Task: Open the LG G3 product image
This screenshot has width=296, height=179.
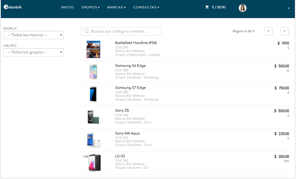Action: coord(92,163)
